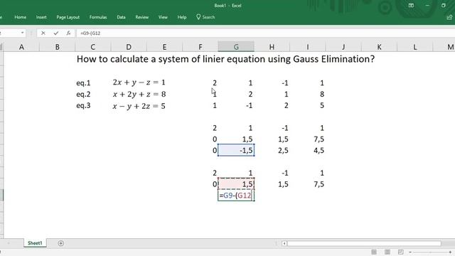Select the eq.2 label cell

click(84, 95)
